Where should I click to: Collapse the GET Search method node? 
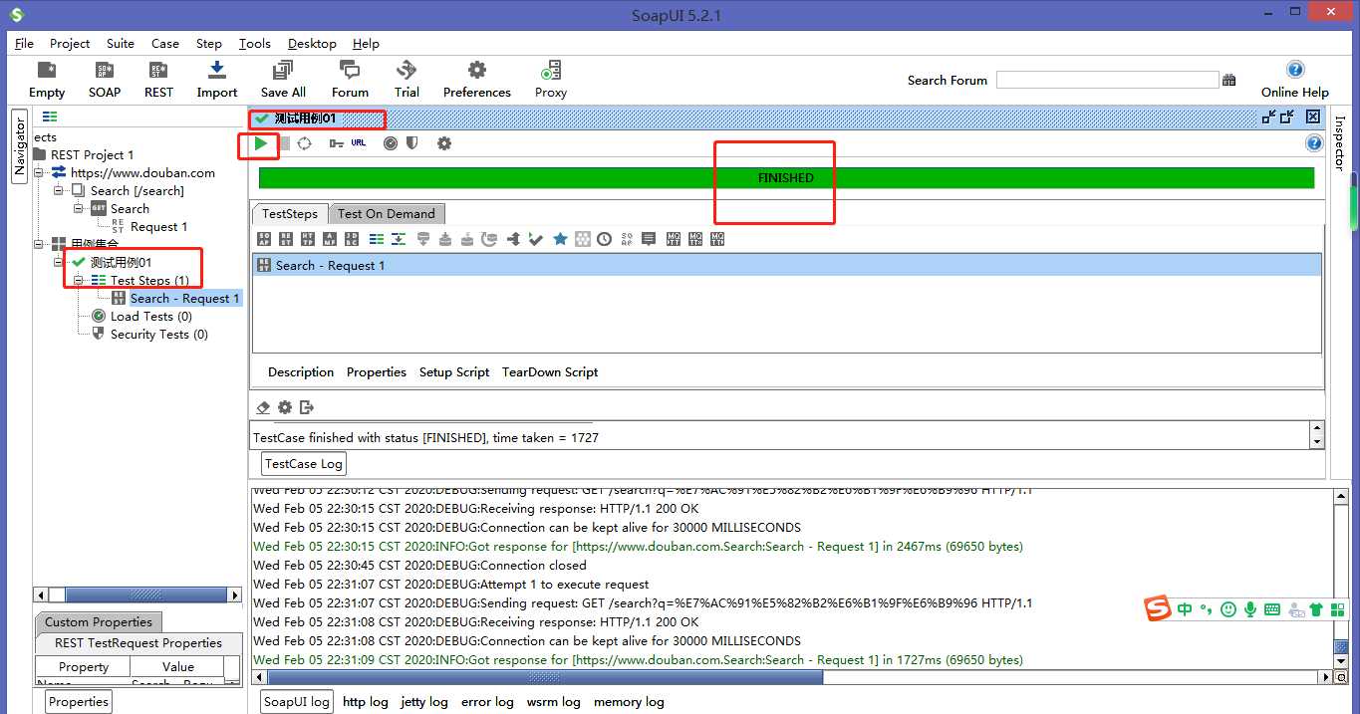pos(79,208)
